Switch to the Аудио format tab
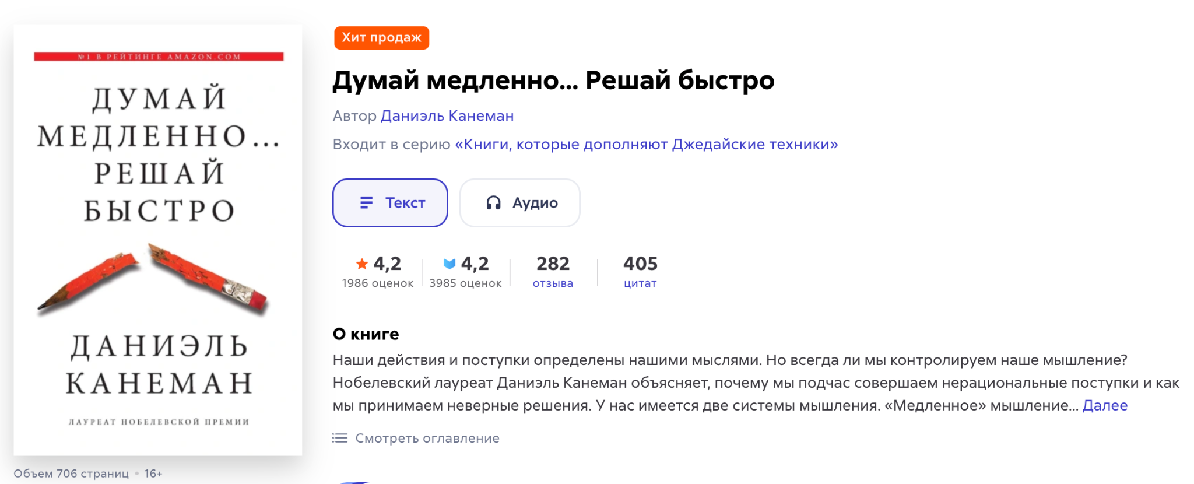Viewport: 1194px width, 484px height. [520, 203]
